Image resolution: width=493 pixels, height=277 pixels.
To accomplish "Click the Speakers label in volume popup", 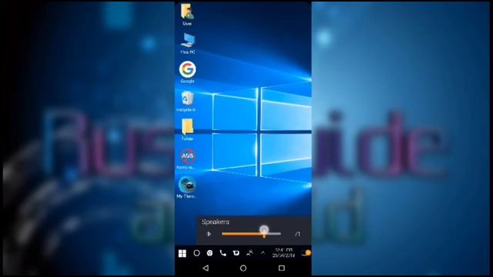I will click(x=216, y=222).
